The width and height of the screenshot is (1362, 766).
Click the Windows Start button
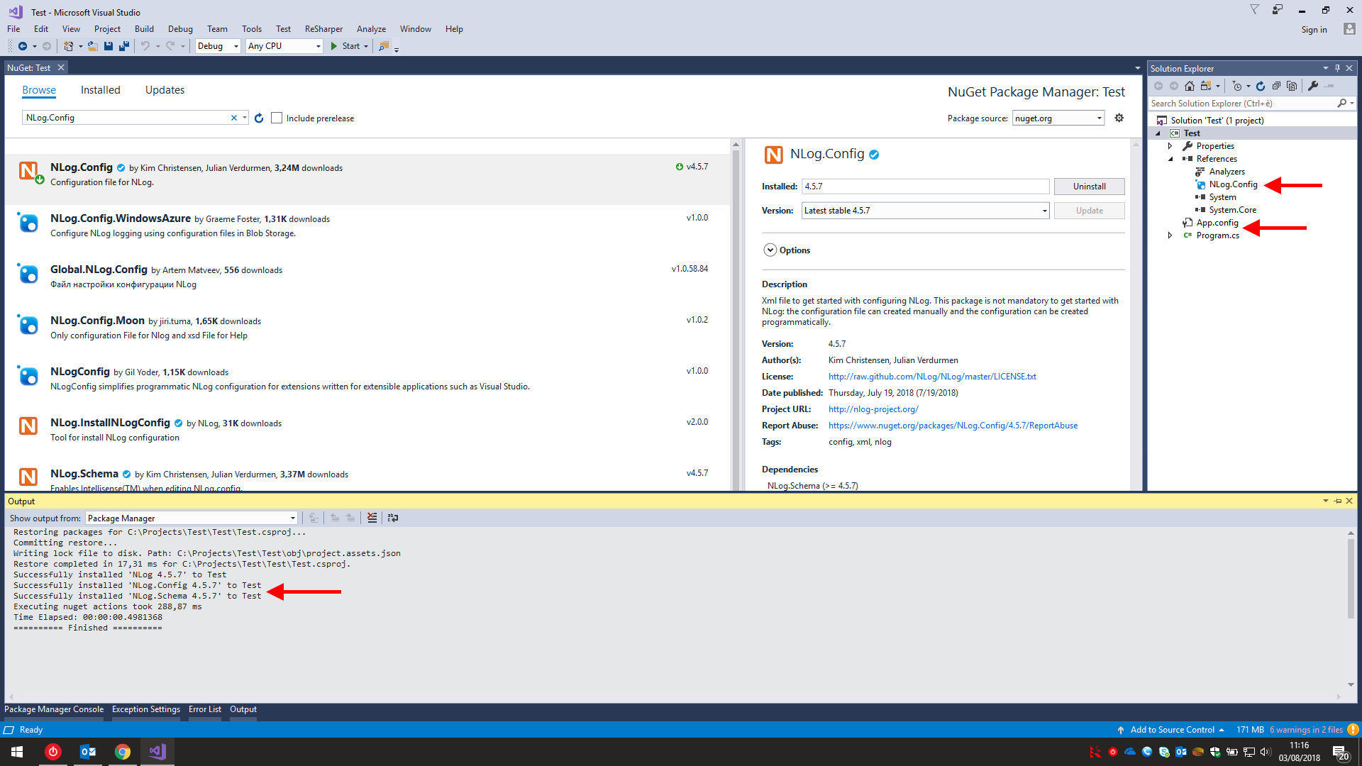[x=17, y=752]
